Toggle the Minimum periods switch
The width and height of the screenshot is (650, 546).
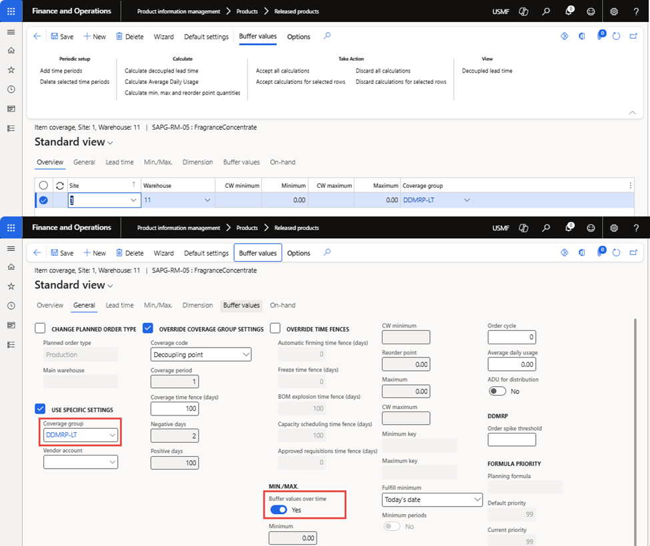click(392, 526)
